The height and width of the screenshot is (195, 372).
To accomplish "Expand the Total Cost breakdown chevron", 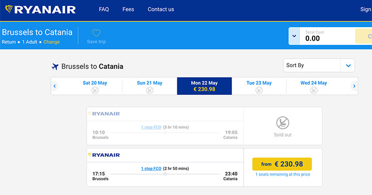I will pos(294,36).
